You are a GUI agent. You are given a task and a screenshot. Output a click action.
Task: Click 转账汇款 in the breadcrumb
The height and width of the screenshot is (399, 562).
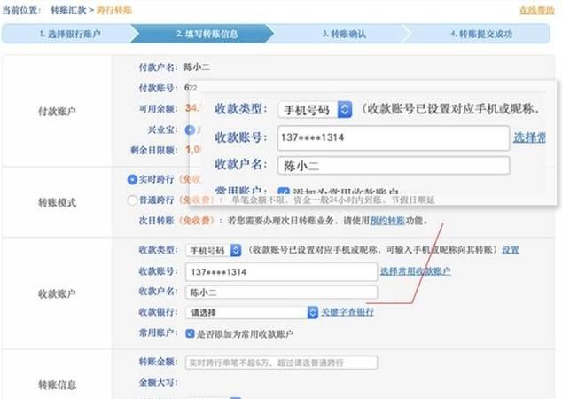pos(68,10)
